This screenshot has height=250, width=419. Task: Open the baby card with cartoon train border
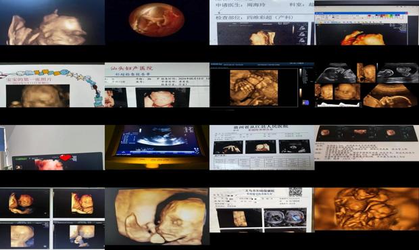(53, 85)
